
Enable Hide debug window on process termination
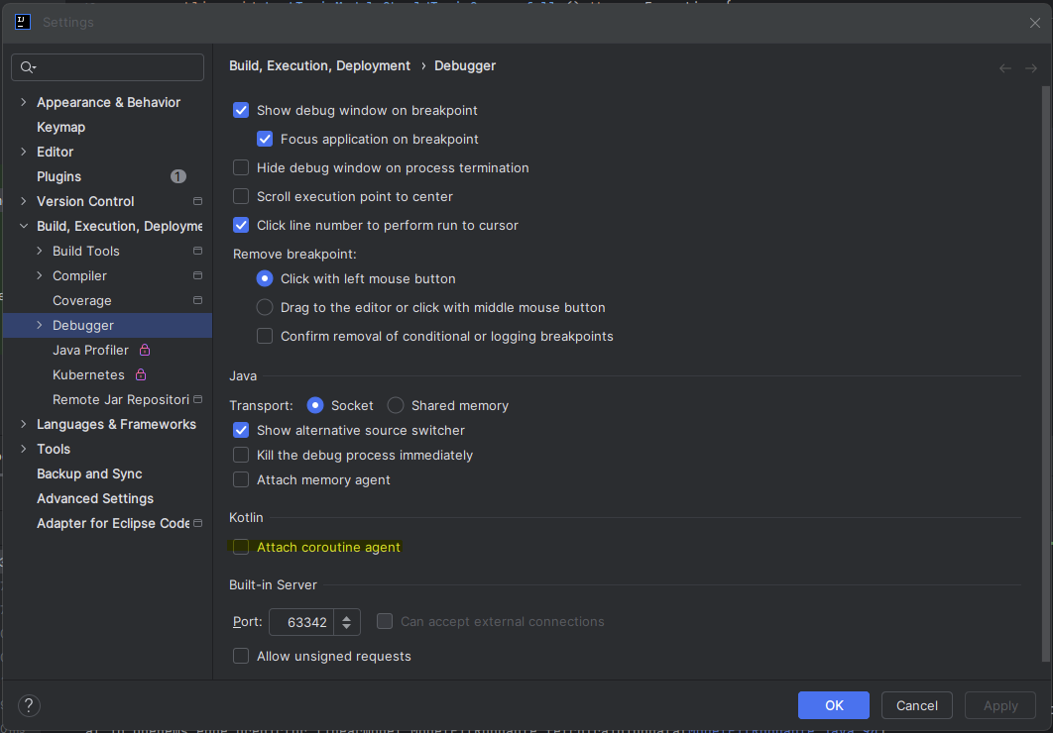coord(241,167)
